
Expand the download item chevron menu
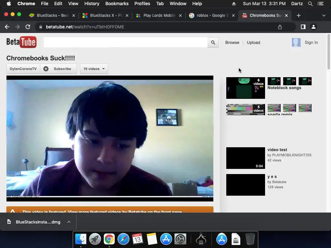click(69, 222)
